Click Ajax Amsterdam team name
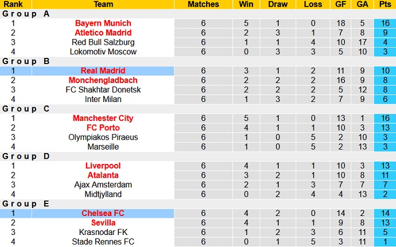The image size is (396, 247). tap(103, 185)
